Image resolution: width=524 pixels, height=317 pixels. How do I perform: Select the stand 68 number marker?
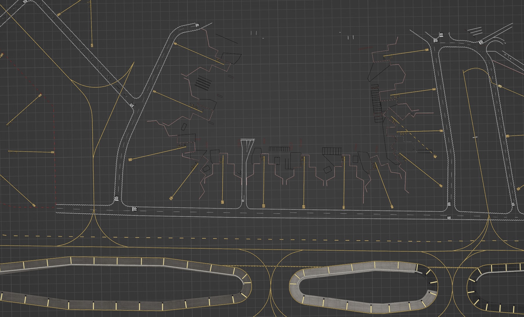(263, 206)
